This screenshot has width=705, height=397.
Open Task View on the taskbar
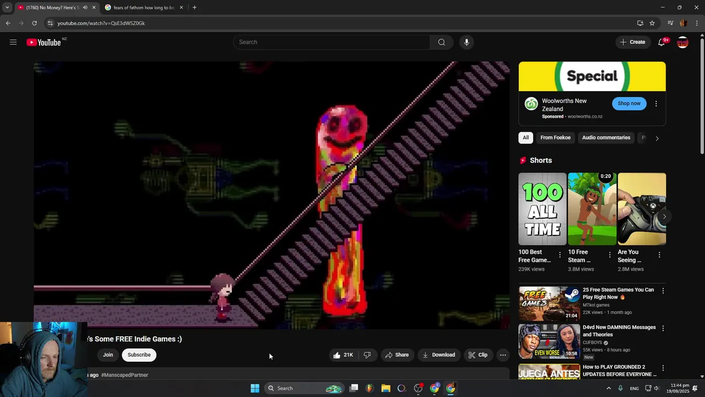(354, 388)
